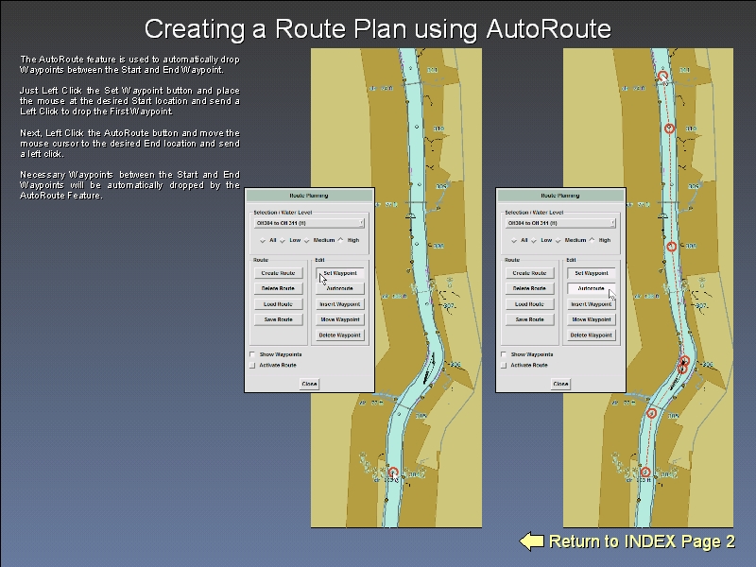Click Move Waypoint in the right dialog
Viewport: 756px width, 567px height.
tap(592, 319)
